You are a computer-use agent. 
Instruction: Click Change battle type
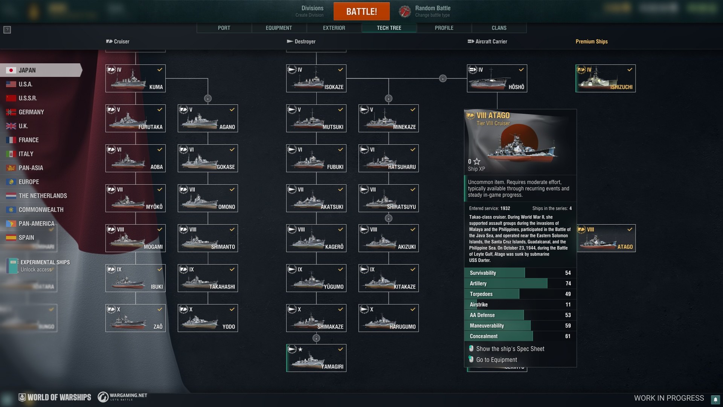[432, 15]
